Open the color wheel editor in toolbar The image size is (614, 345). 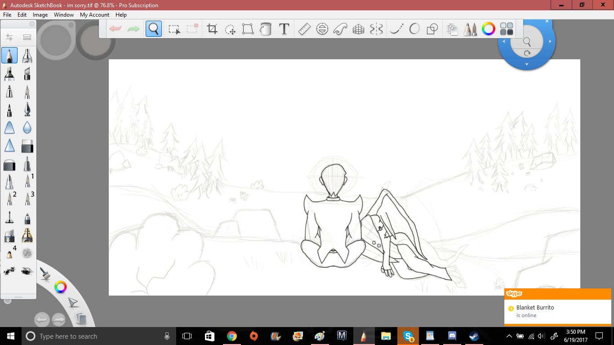(x=488, y=29)
